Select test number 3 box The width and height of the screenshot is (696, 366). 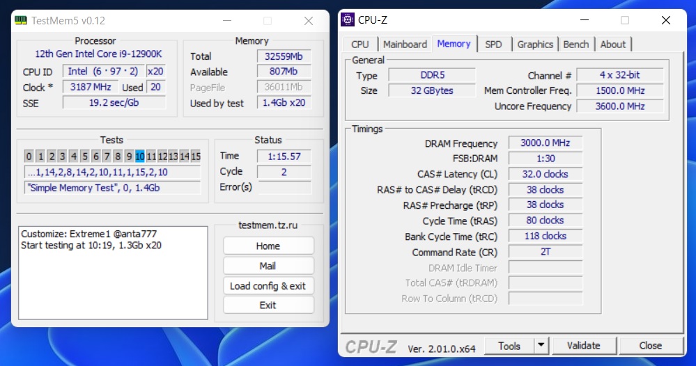coord(63,156)
